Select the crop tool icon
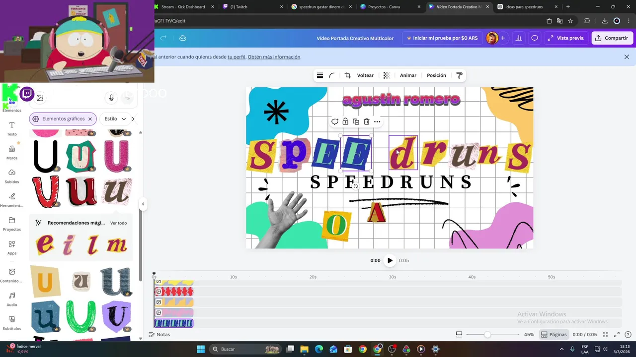 coord(348,75)
